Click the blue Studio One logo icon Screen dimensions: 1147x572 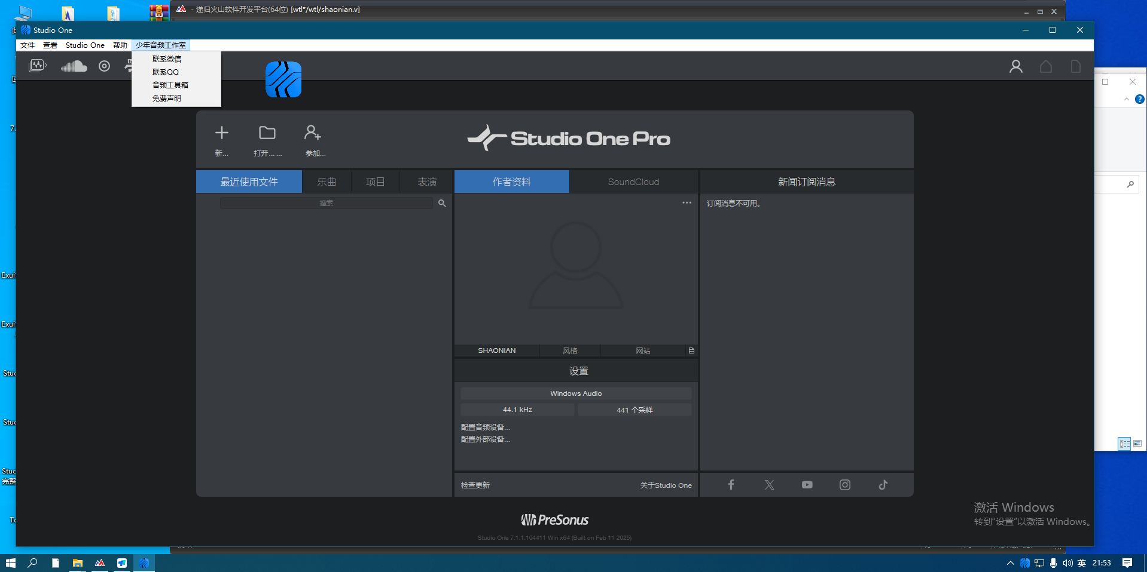click(x=283, y=79)
